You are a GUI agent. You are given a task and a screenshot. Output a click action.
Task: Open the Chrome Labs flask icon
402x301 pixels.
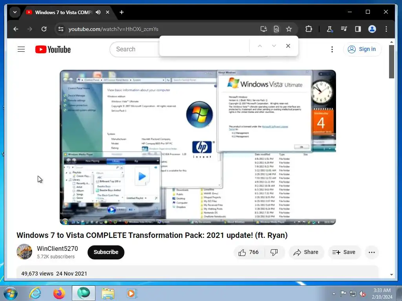pyautogui.click(x=330, y=29)
